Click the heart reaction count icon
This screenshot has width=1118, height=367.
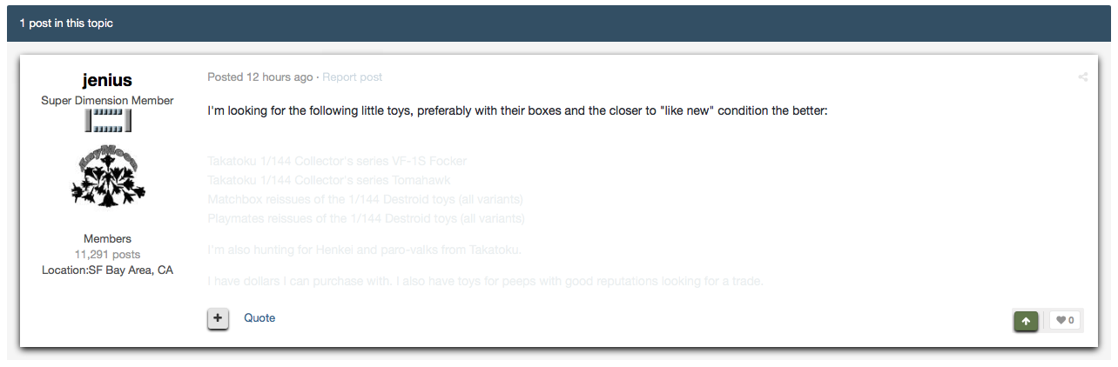coord(1065,321)
